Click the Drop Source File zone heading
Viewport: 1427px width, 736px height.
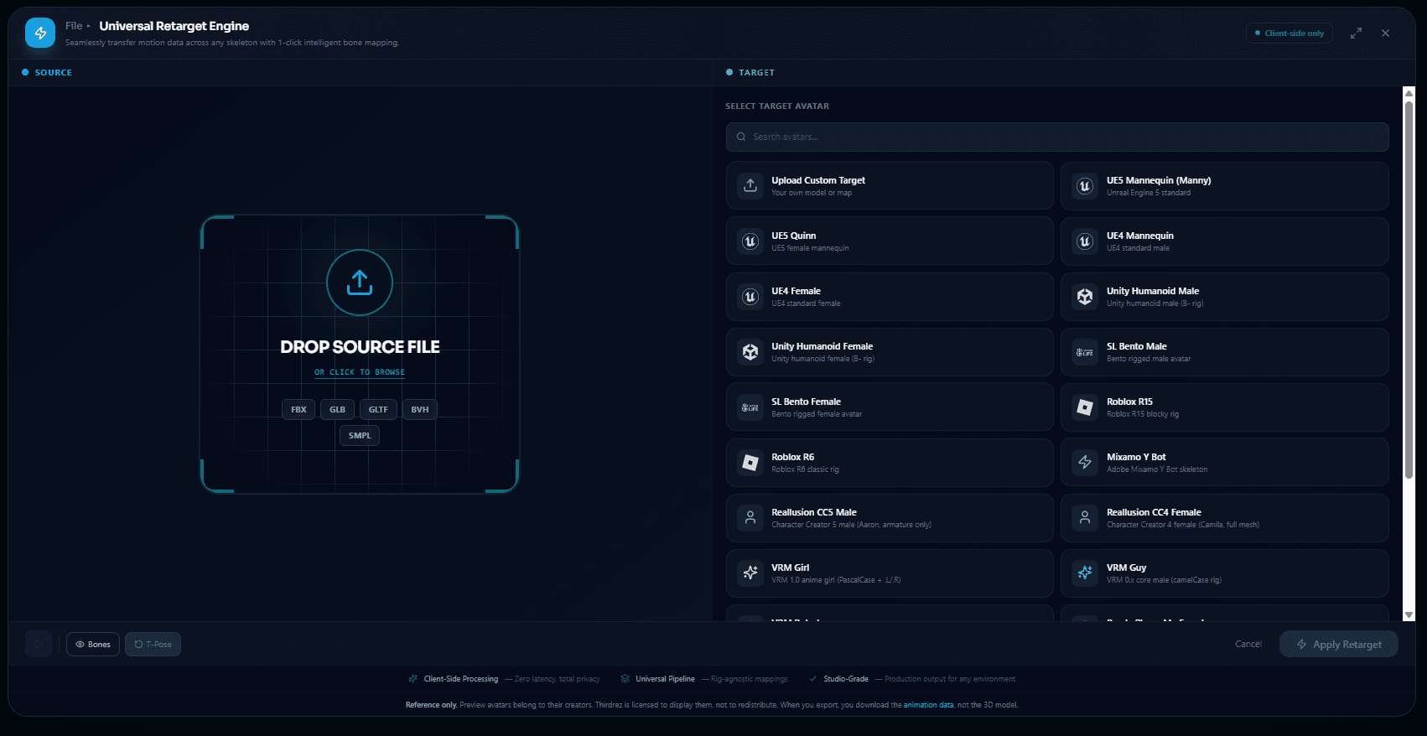360,347
